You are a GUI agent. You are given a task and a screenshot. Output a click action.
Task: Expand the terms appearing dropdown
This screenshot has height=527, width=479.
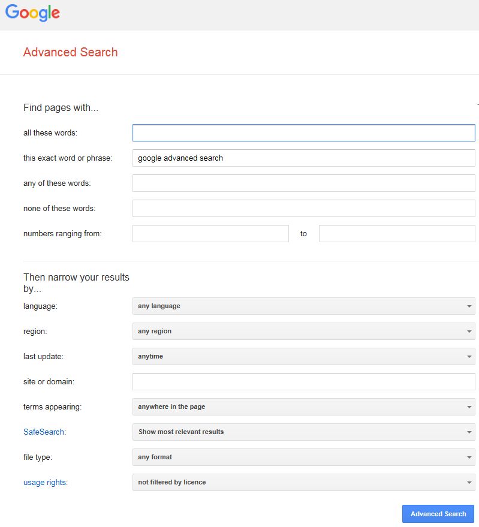(x=303, y=406)
